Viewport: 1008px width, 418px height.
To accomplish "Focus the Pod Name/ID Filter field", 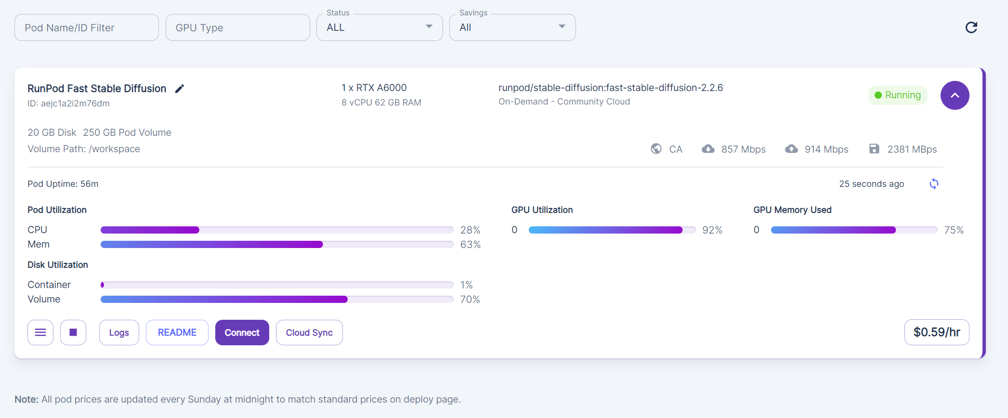I will click(x=87, y=27).
